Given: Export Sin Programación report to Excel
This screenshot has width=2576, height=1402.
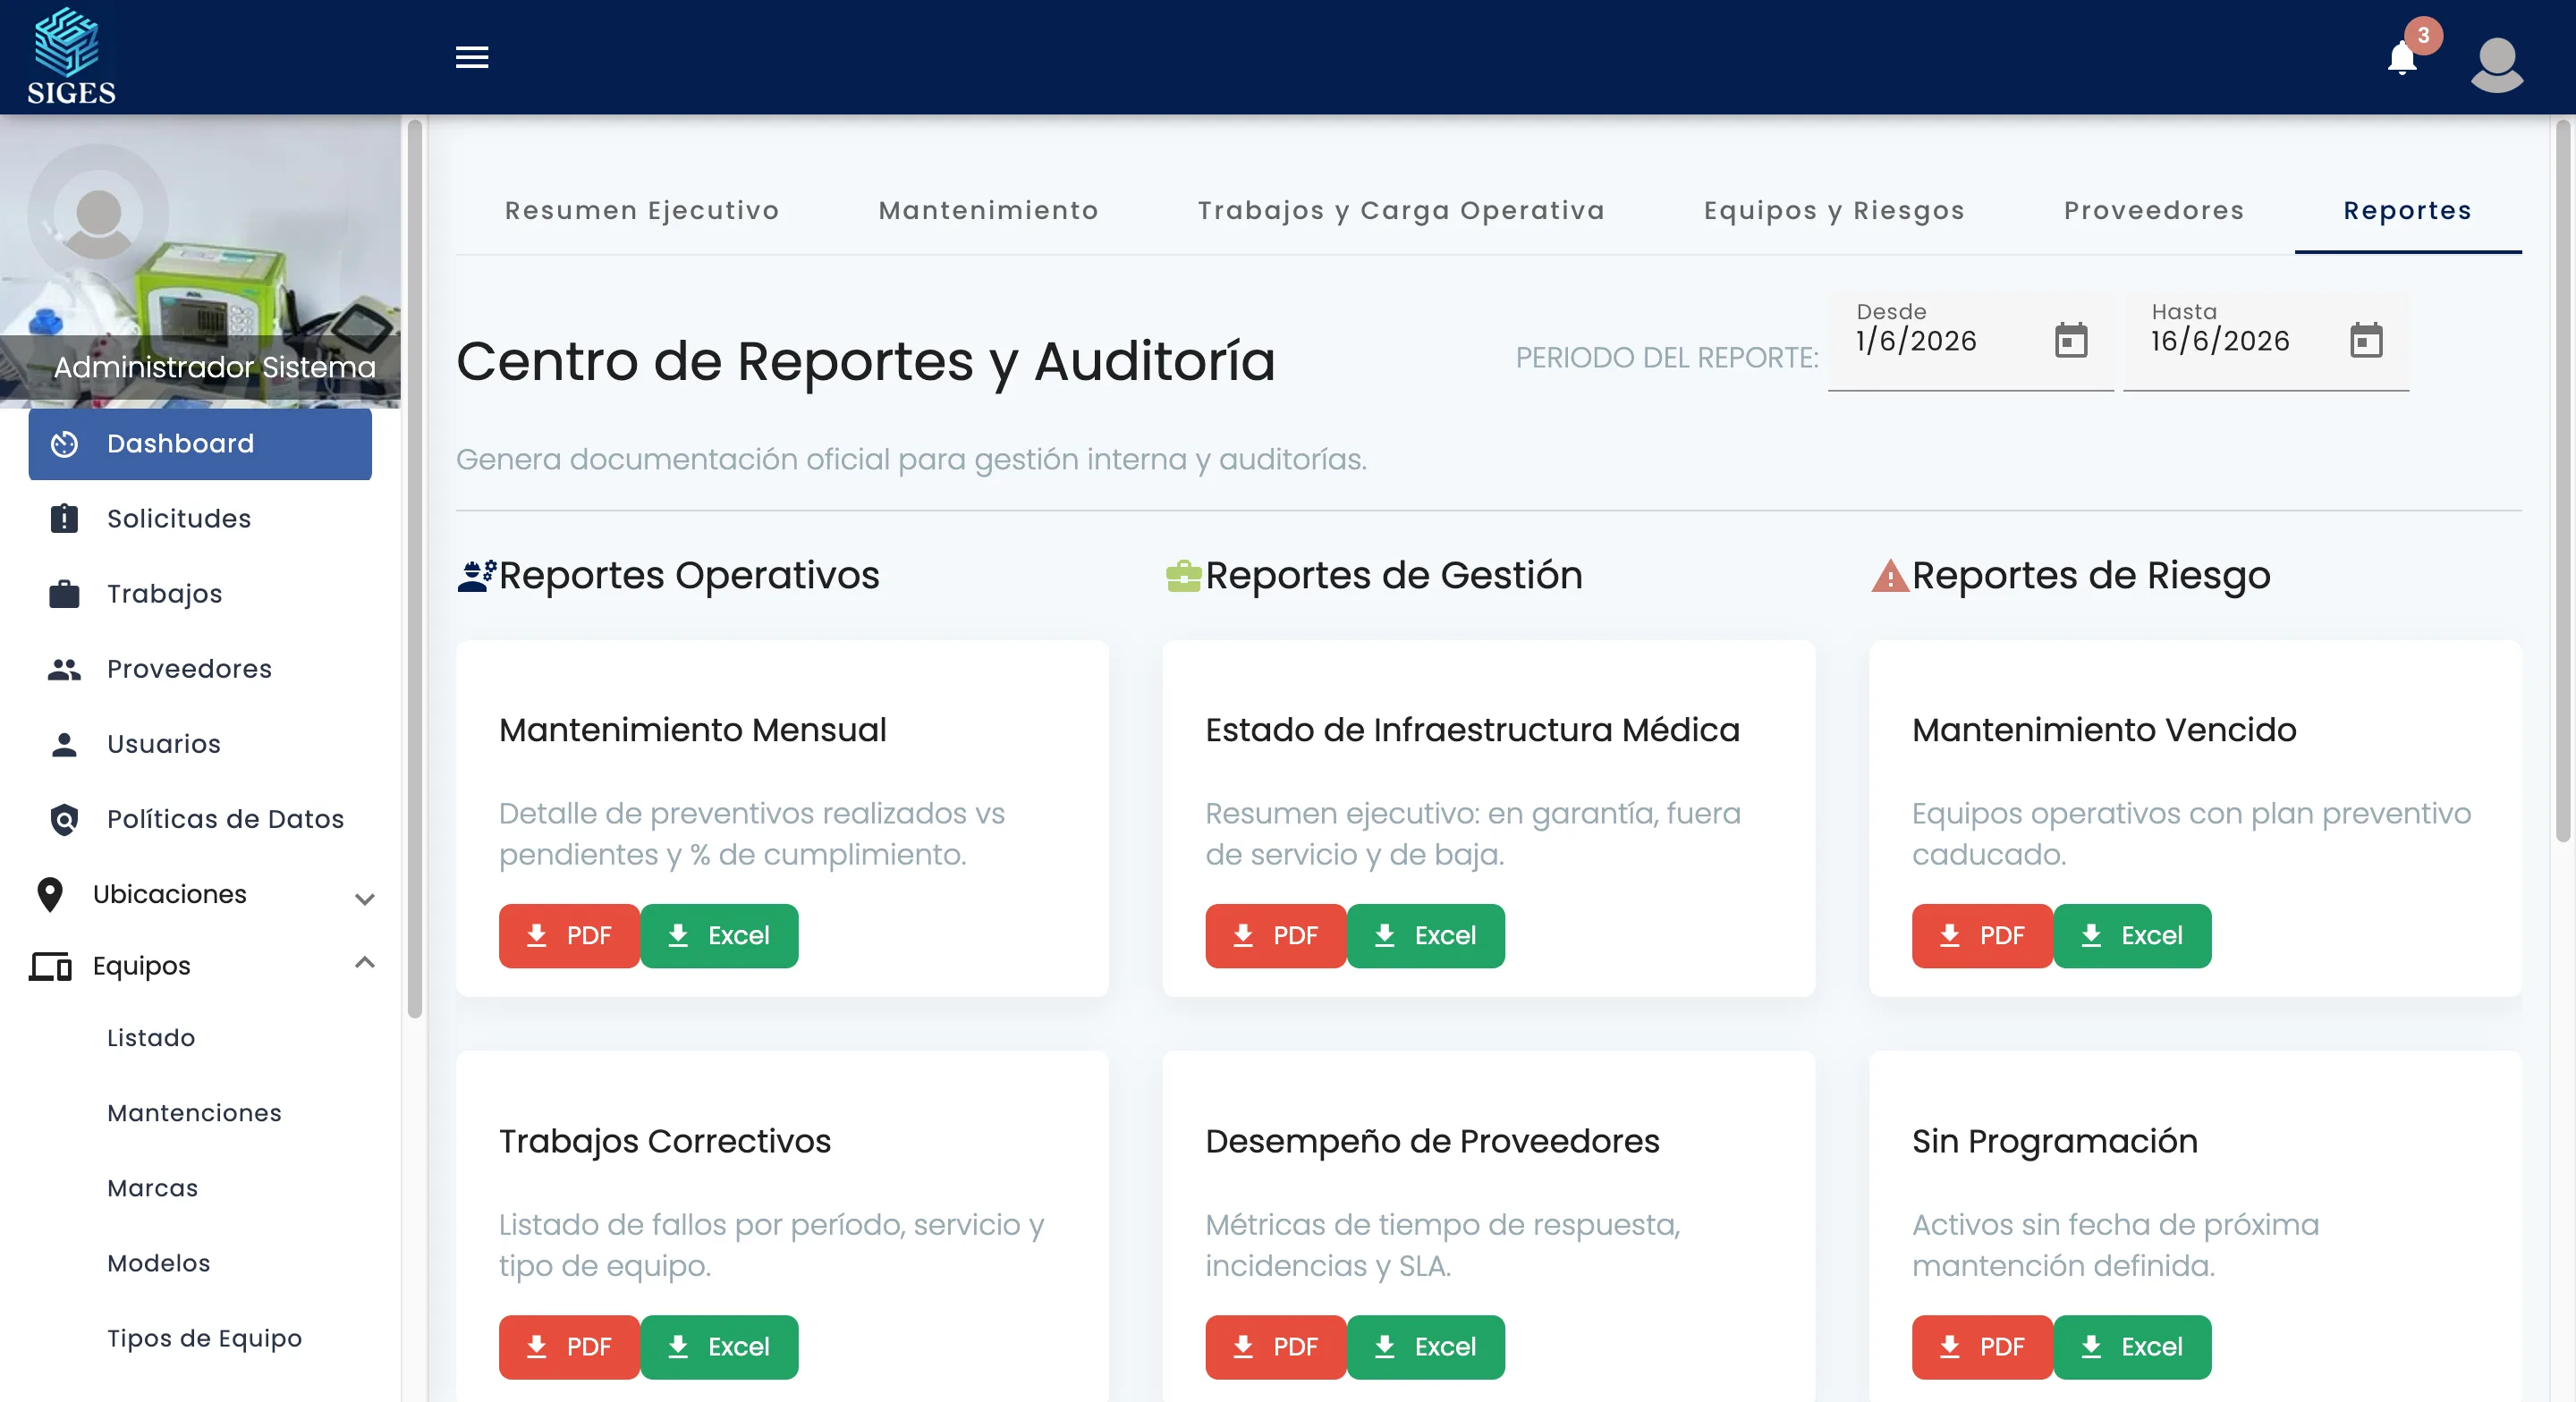Looking at the screenshot, I should point(2132,1346).
